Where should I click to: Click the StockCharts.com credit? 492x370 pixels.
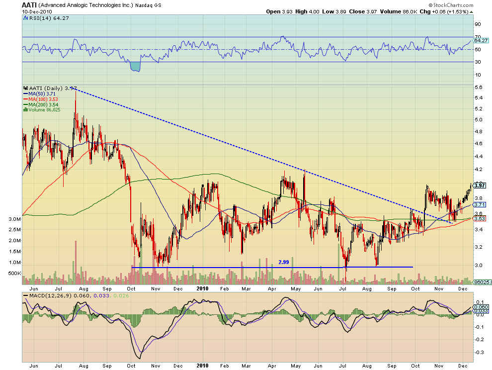point(451,5)
